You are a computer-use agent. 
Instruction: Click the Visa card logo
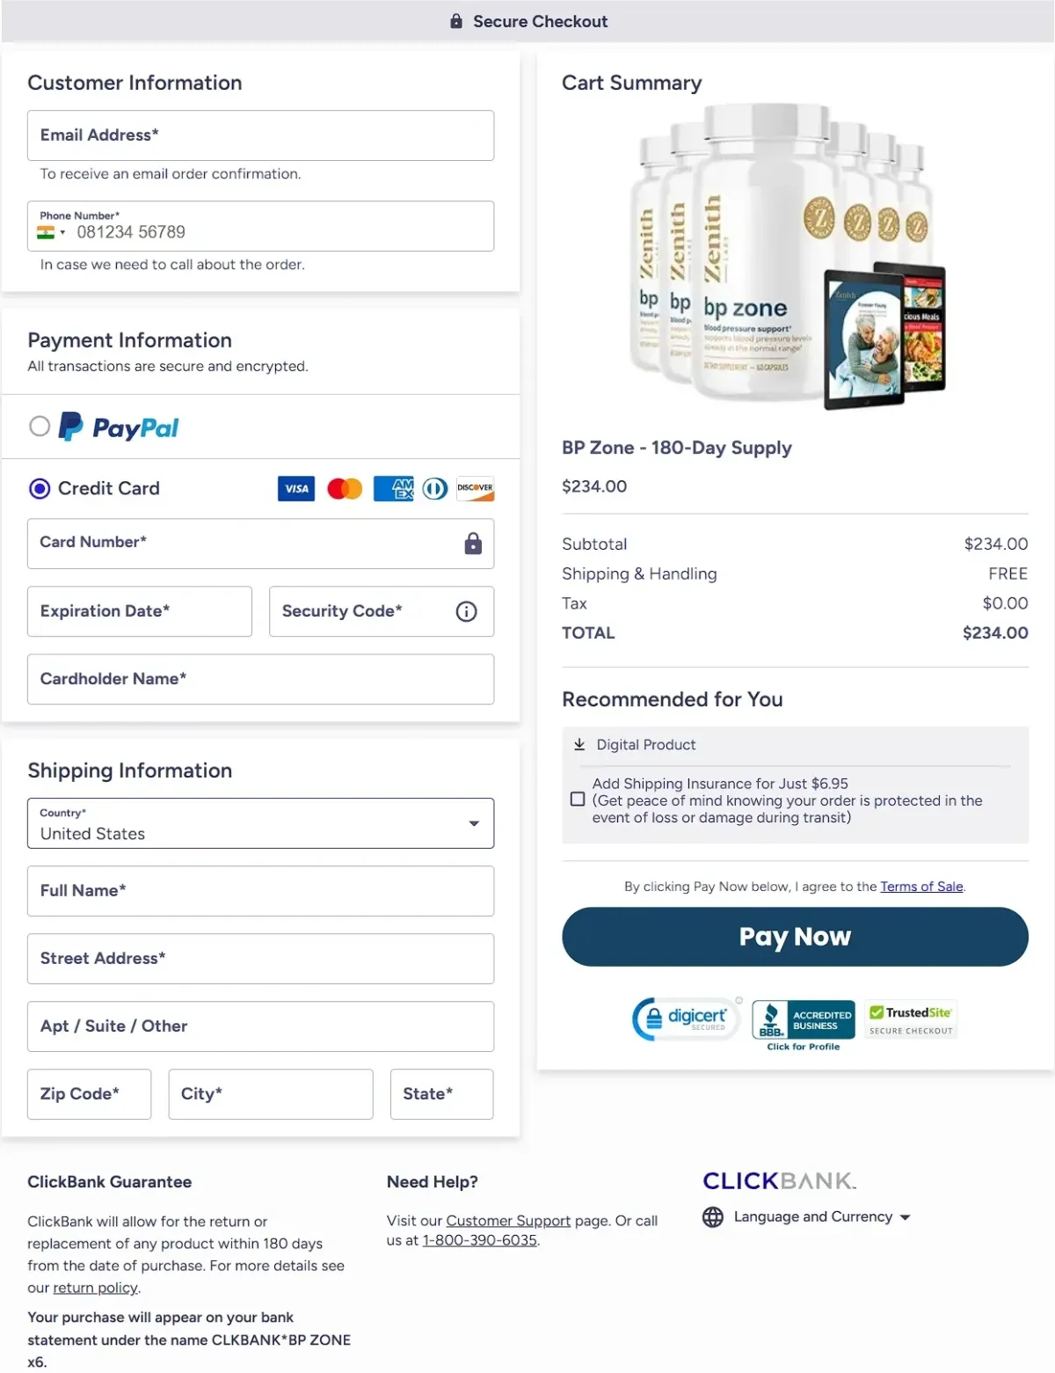(296, 489)
